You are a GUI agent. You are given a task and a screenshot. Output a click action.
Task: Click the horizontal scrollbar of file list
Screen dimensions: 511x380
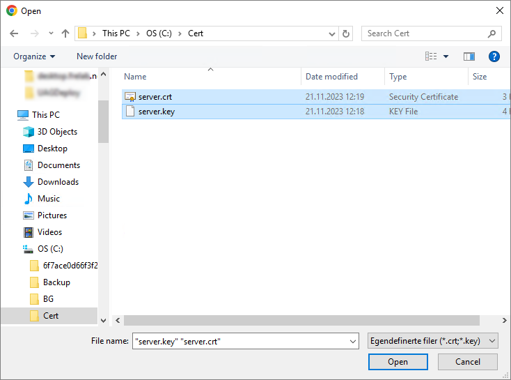click(x=299, y=320)
